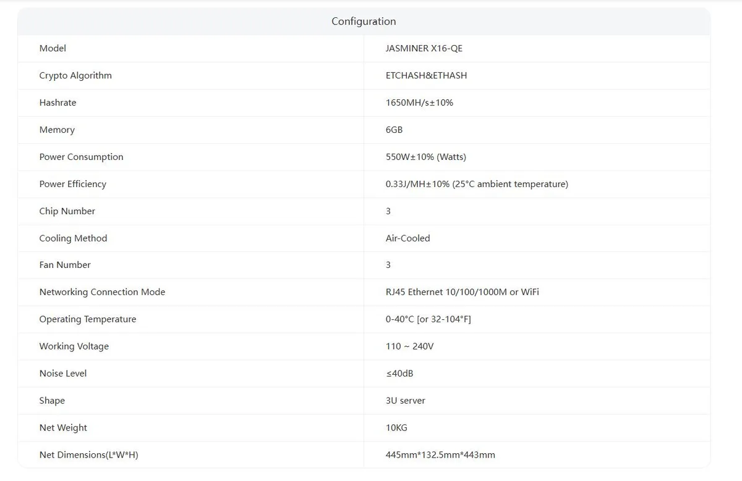The height and width of the screenshot is (481, 742).
Task: Click the Hashrate label
Action: click(x=58, y=102)
